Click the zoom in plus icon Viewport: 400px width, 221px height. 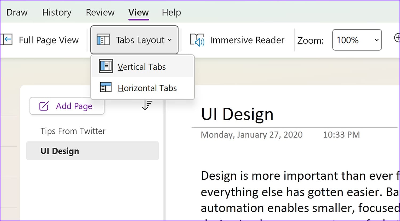point(397,38)
